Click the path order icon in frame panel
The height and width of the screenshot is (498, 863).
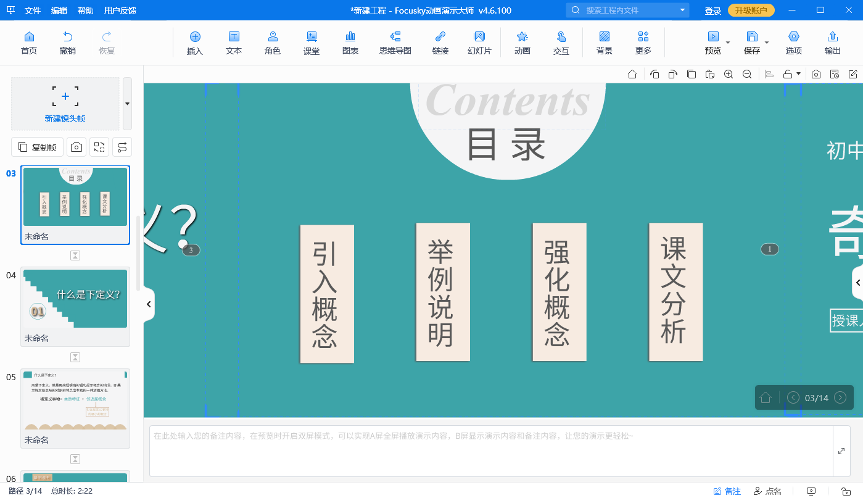122,147
